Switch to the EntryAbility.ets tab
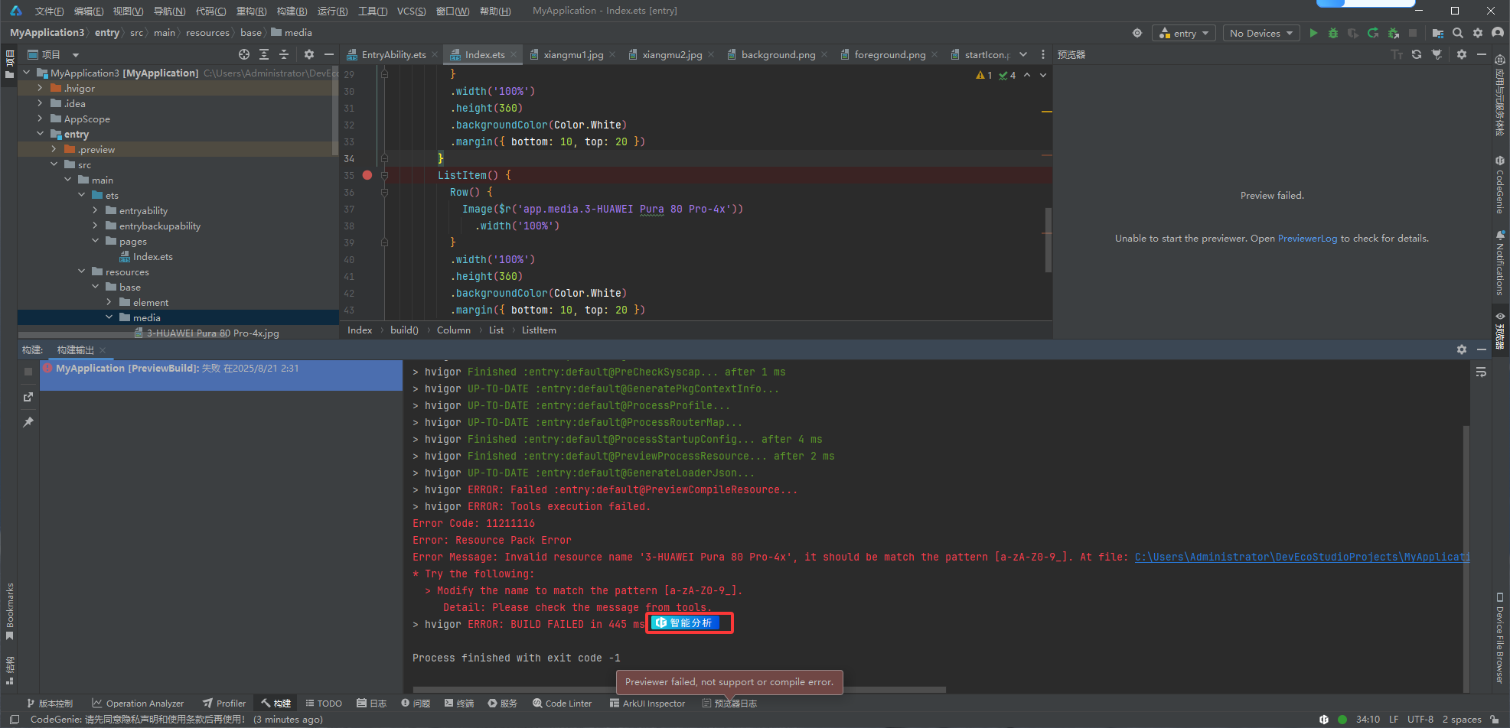Screen dimensions: 1510x728 [393, 54]
